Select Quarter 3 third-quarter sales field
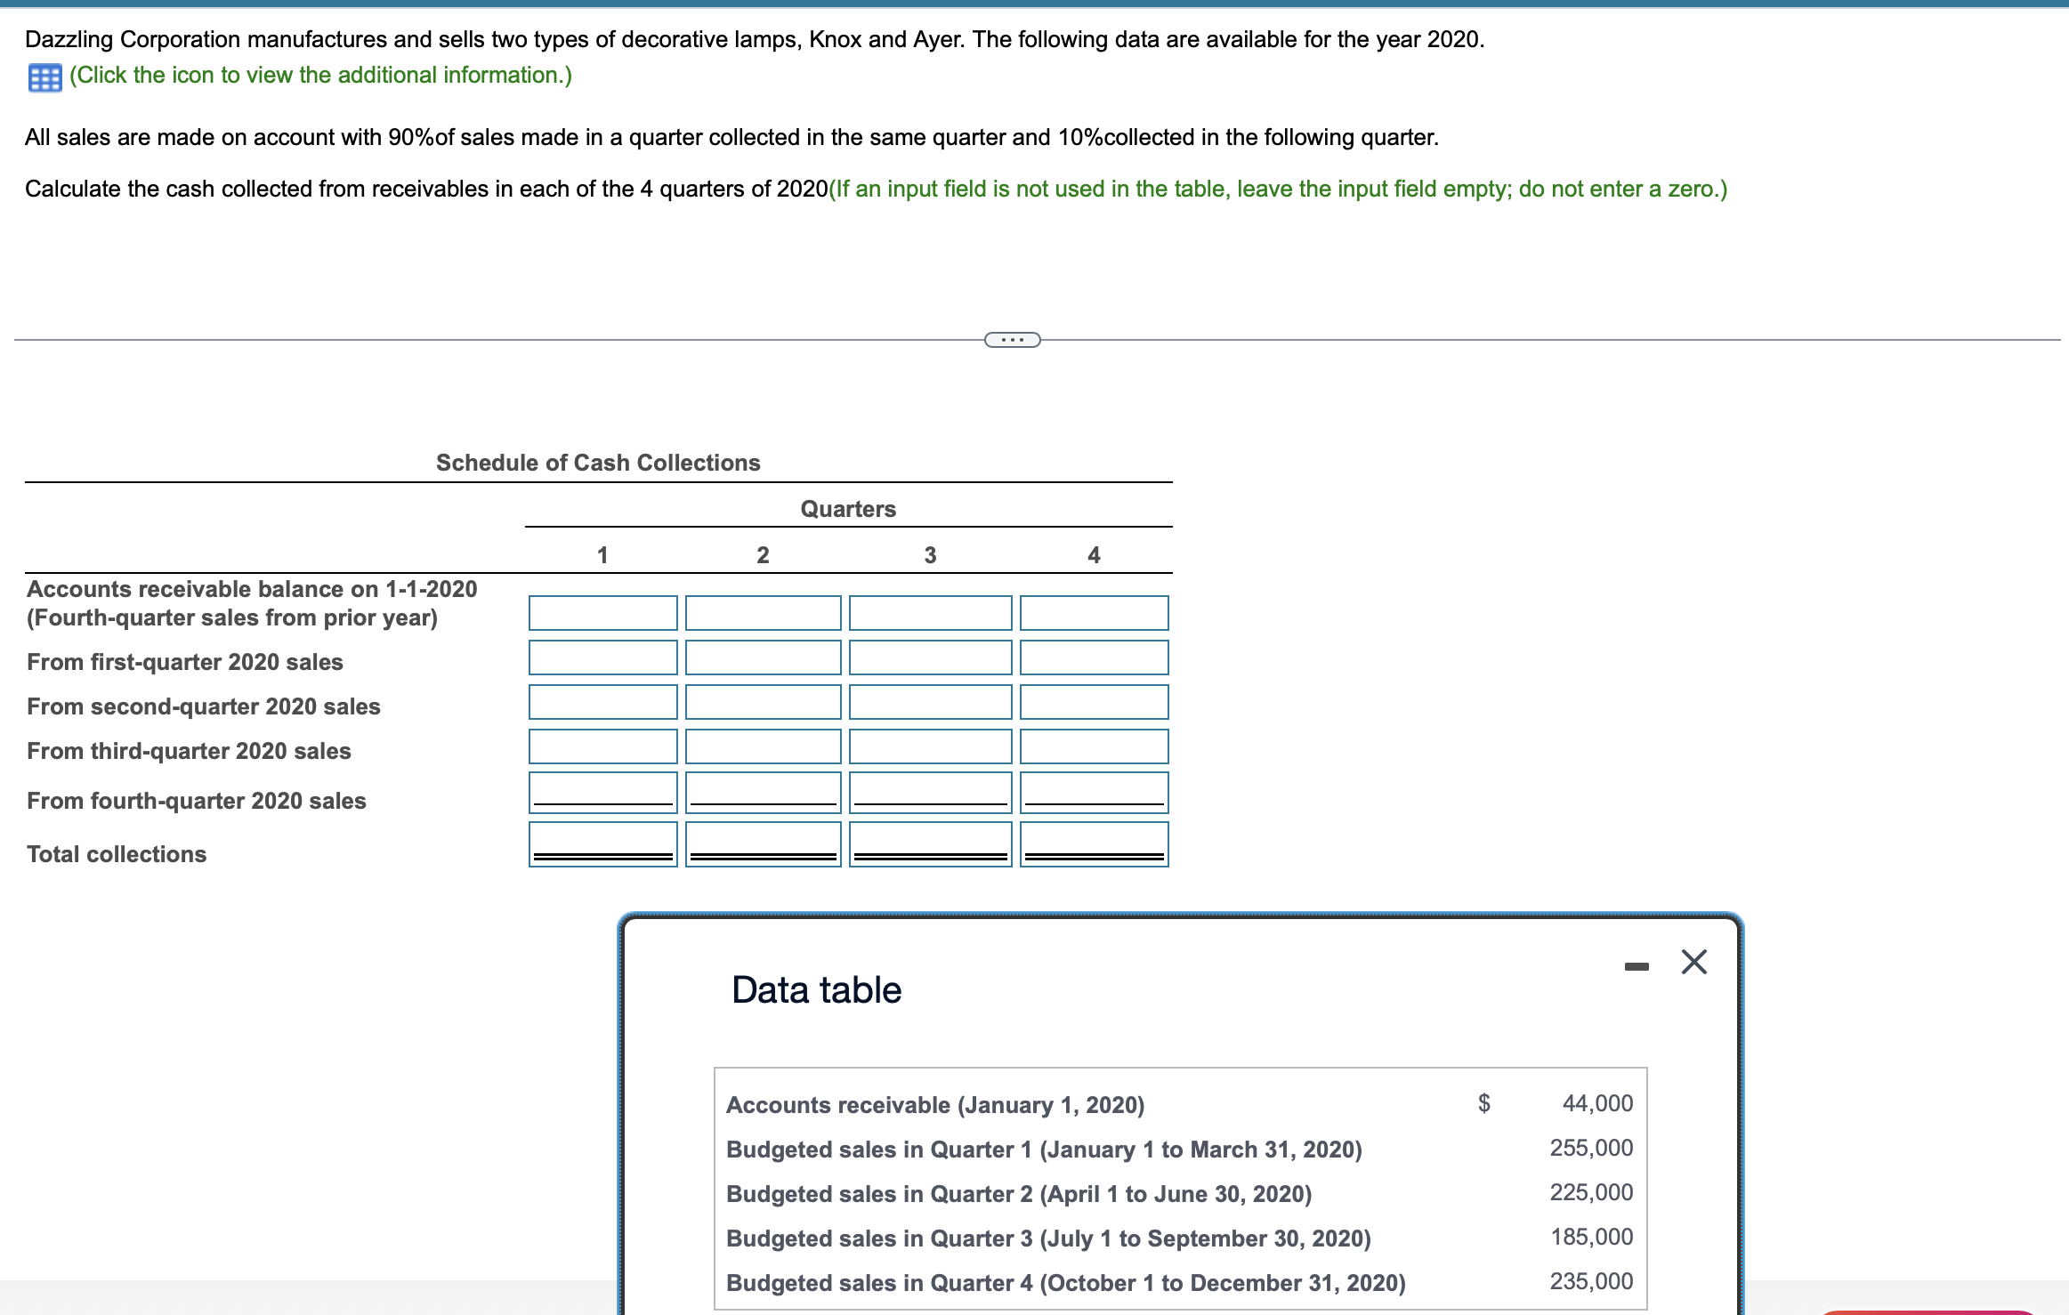 pyautogui.click(x=930, y=746)
